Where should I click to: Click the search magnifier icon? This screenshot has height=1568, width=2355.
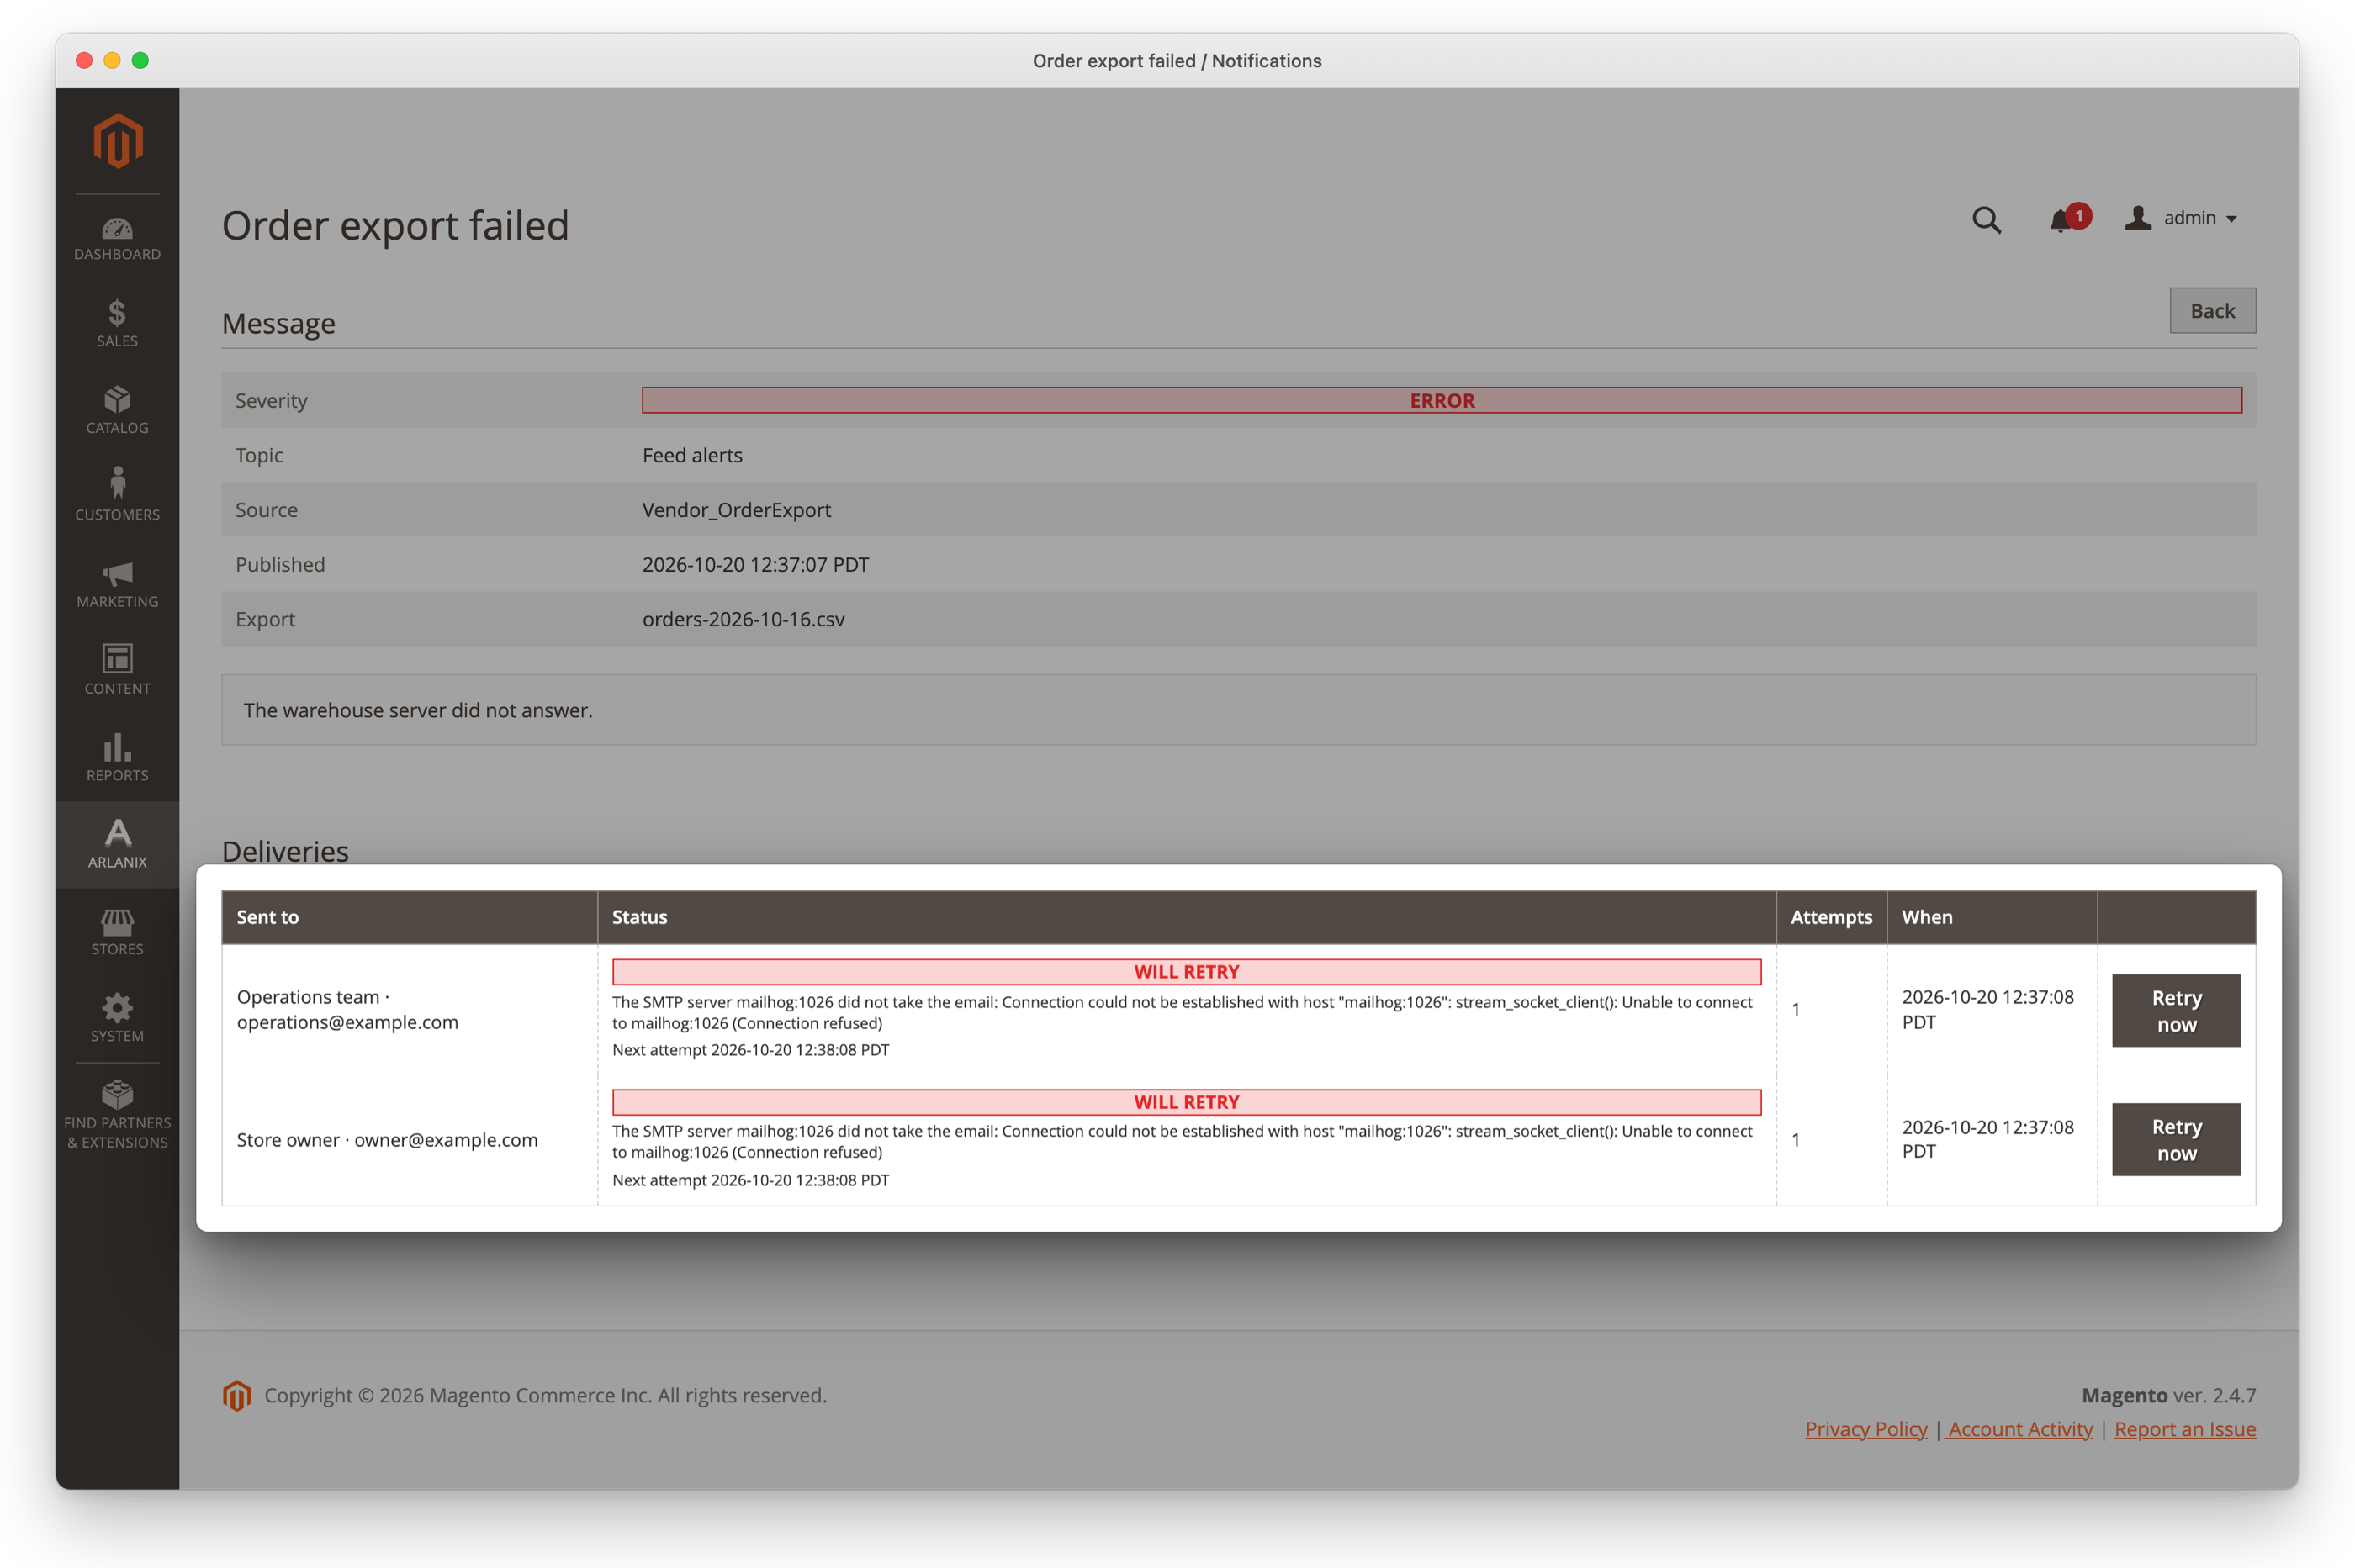1986,219
